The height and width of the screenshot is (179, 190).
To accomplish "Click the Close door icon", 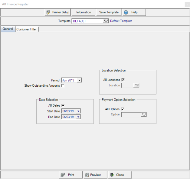I will coord(112,175).
